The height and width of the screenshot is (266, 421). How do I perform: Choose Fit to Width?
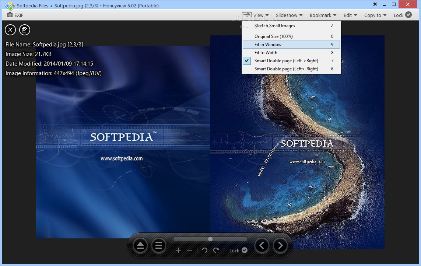tap(291, 53)
